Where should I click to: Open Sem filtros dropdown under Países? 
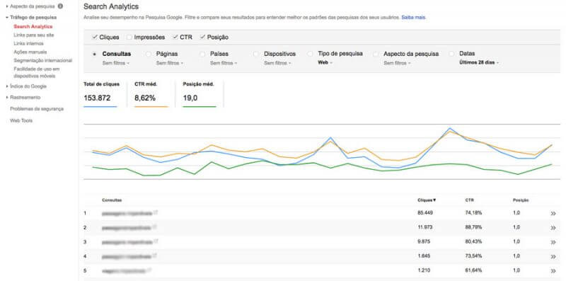[224, 63]
